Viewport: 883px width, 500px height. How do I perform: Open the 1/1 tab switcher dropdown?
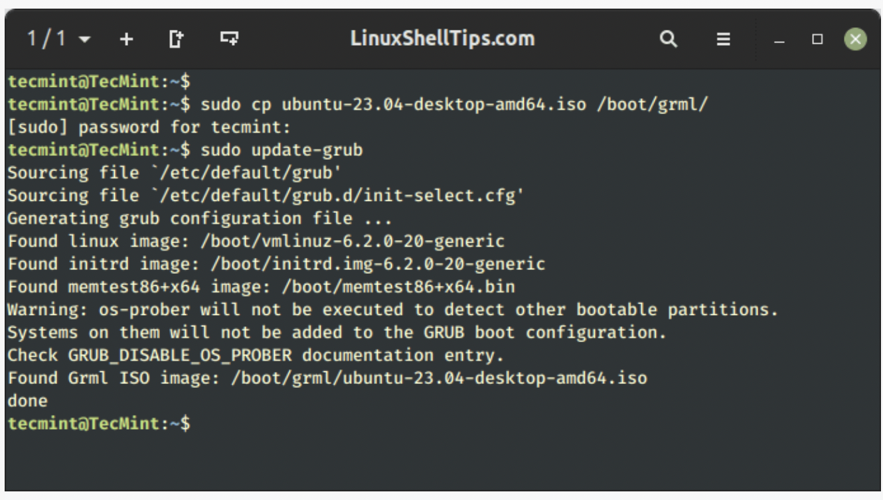[58, 38]
